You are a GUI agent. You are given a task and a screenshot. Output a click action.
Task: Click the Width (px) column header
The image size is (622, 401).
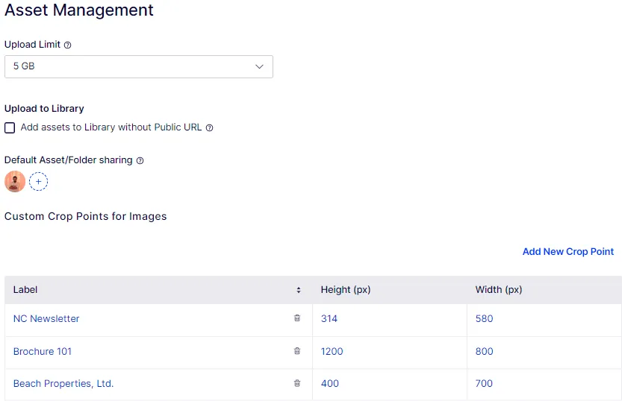point(499,290)
